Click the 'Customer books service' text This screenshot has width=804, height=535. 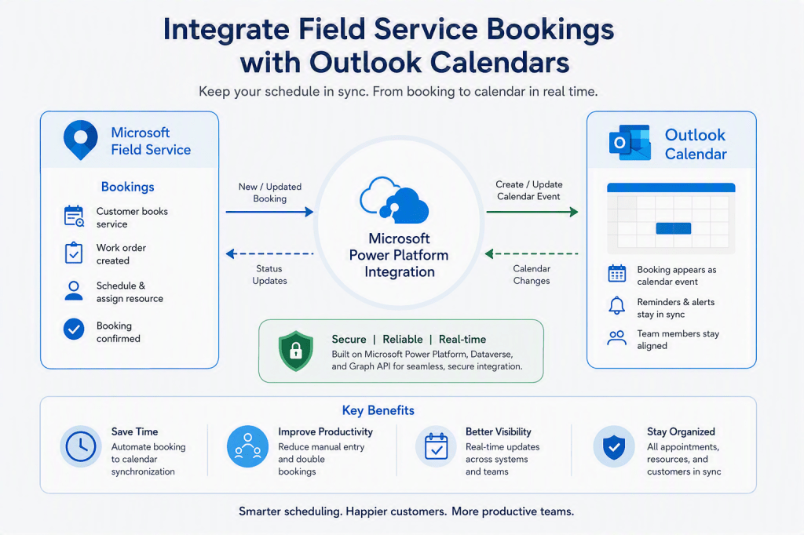click(x=132, y=217)
